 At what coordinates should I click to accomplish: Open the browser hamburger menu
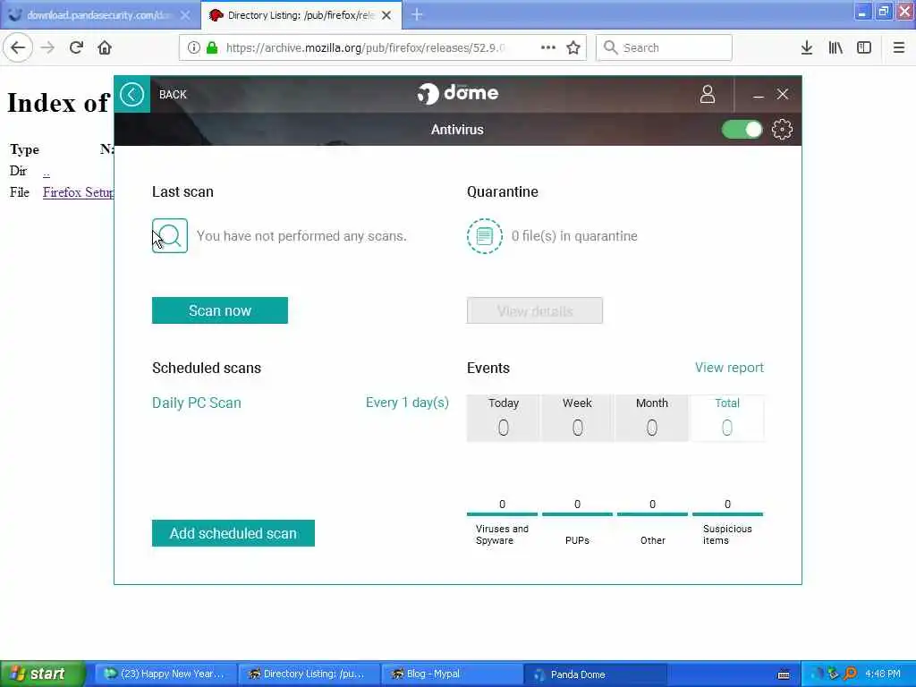(899, 48)
